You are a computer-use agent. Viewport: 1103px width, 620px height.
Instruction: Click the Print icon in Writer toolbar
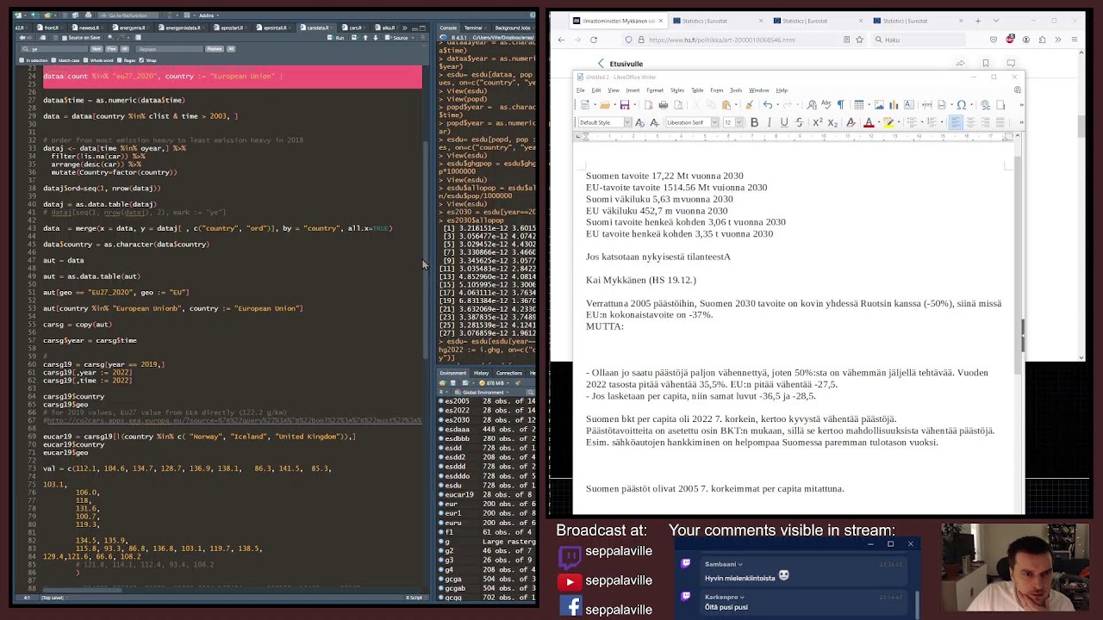pos(663,105)
